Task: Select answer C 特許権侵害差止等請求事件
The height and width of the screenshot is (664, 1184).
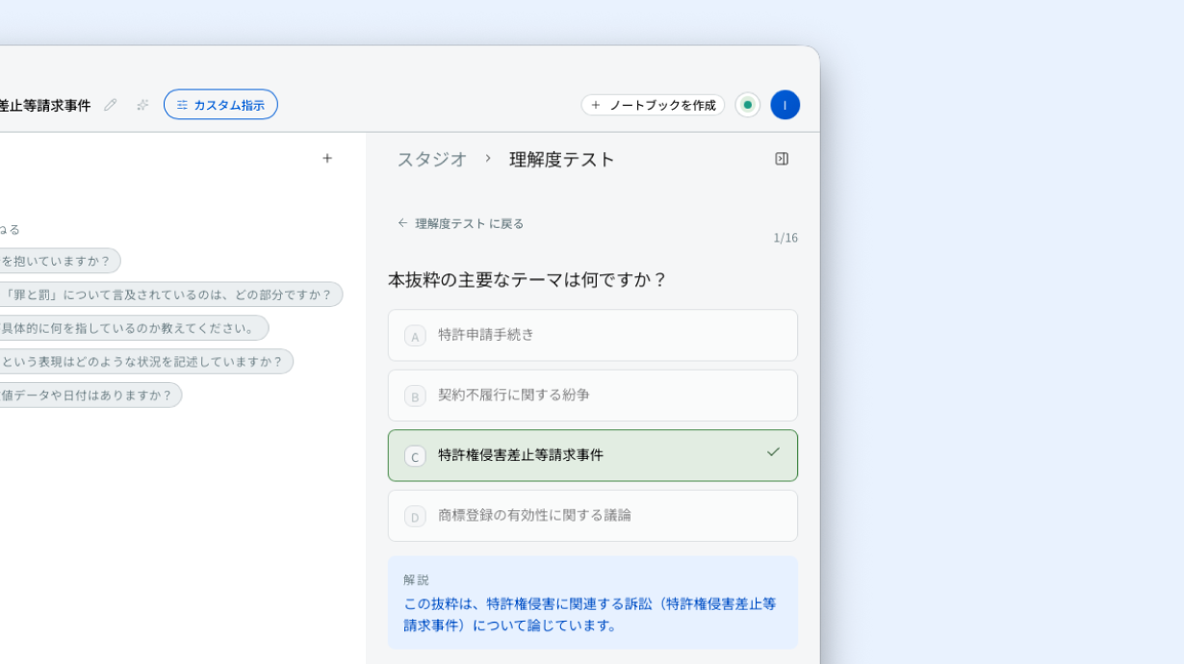Action: tap(593, 455)
